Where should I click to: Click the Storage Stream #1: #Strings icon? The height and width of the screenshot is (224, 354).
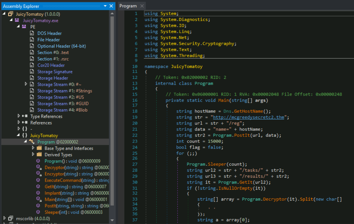(32, 91)
